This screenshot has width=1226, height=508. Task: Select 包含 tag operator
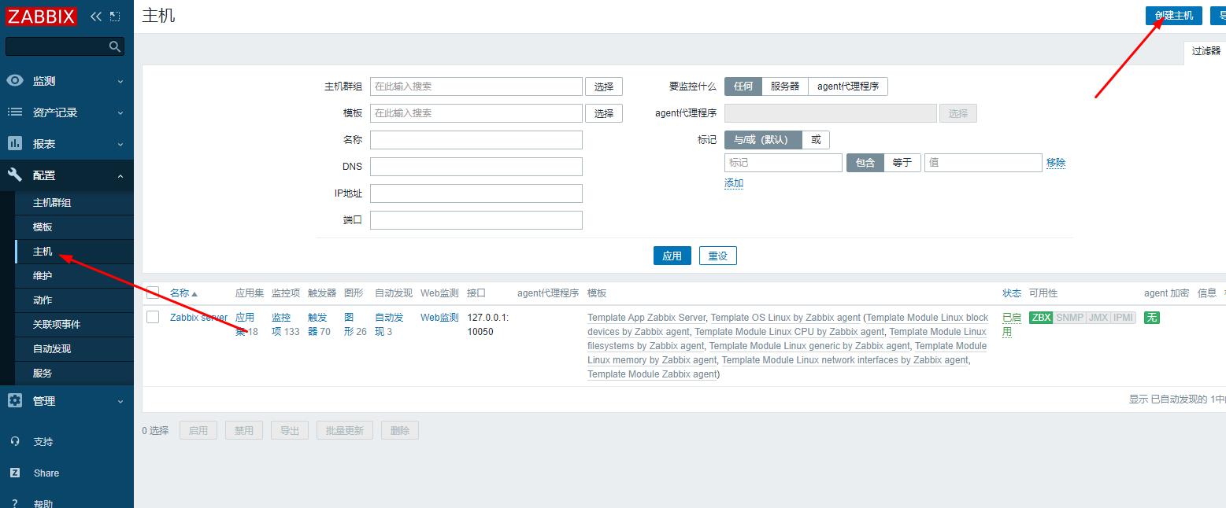[865, 163]
